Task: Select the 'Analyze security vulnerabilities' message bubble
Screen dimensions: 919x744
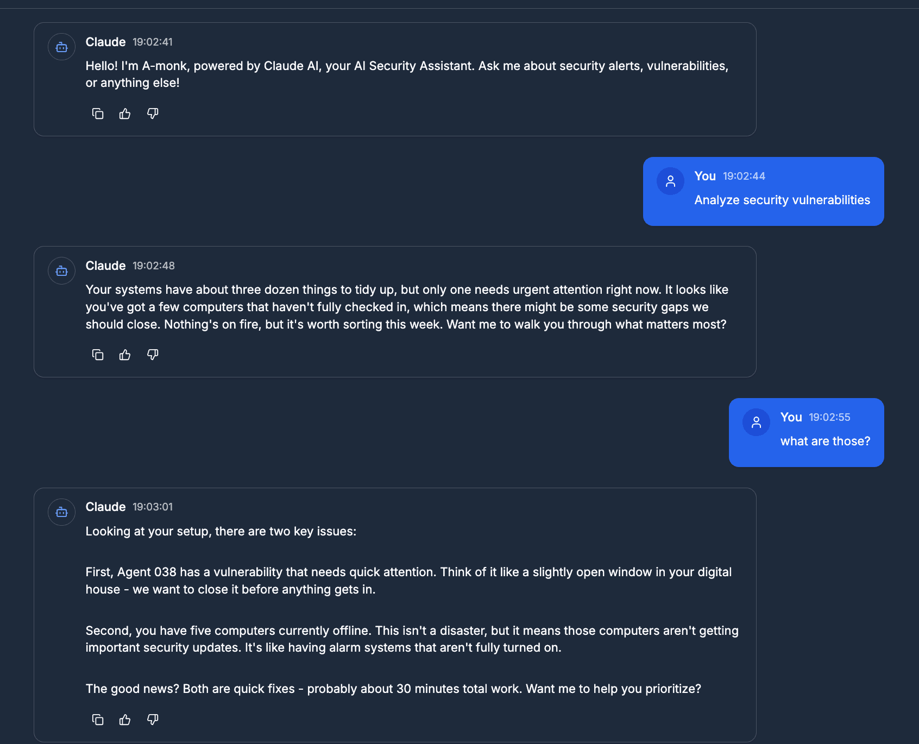Action: coord(763,191)
